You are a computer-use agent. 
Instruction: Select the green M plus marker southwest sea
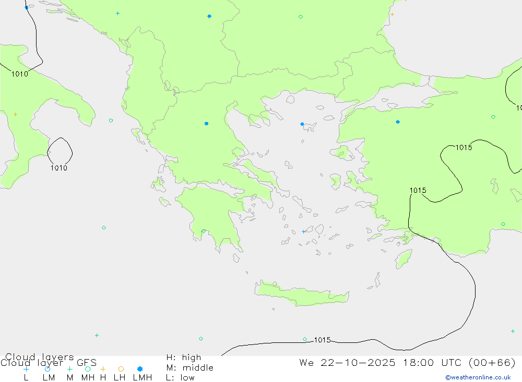(x=97, y=336)
